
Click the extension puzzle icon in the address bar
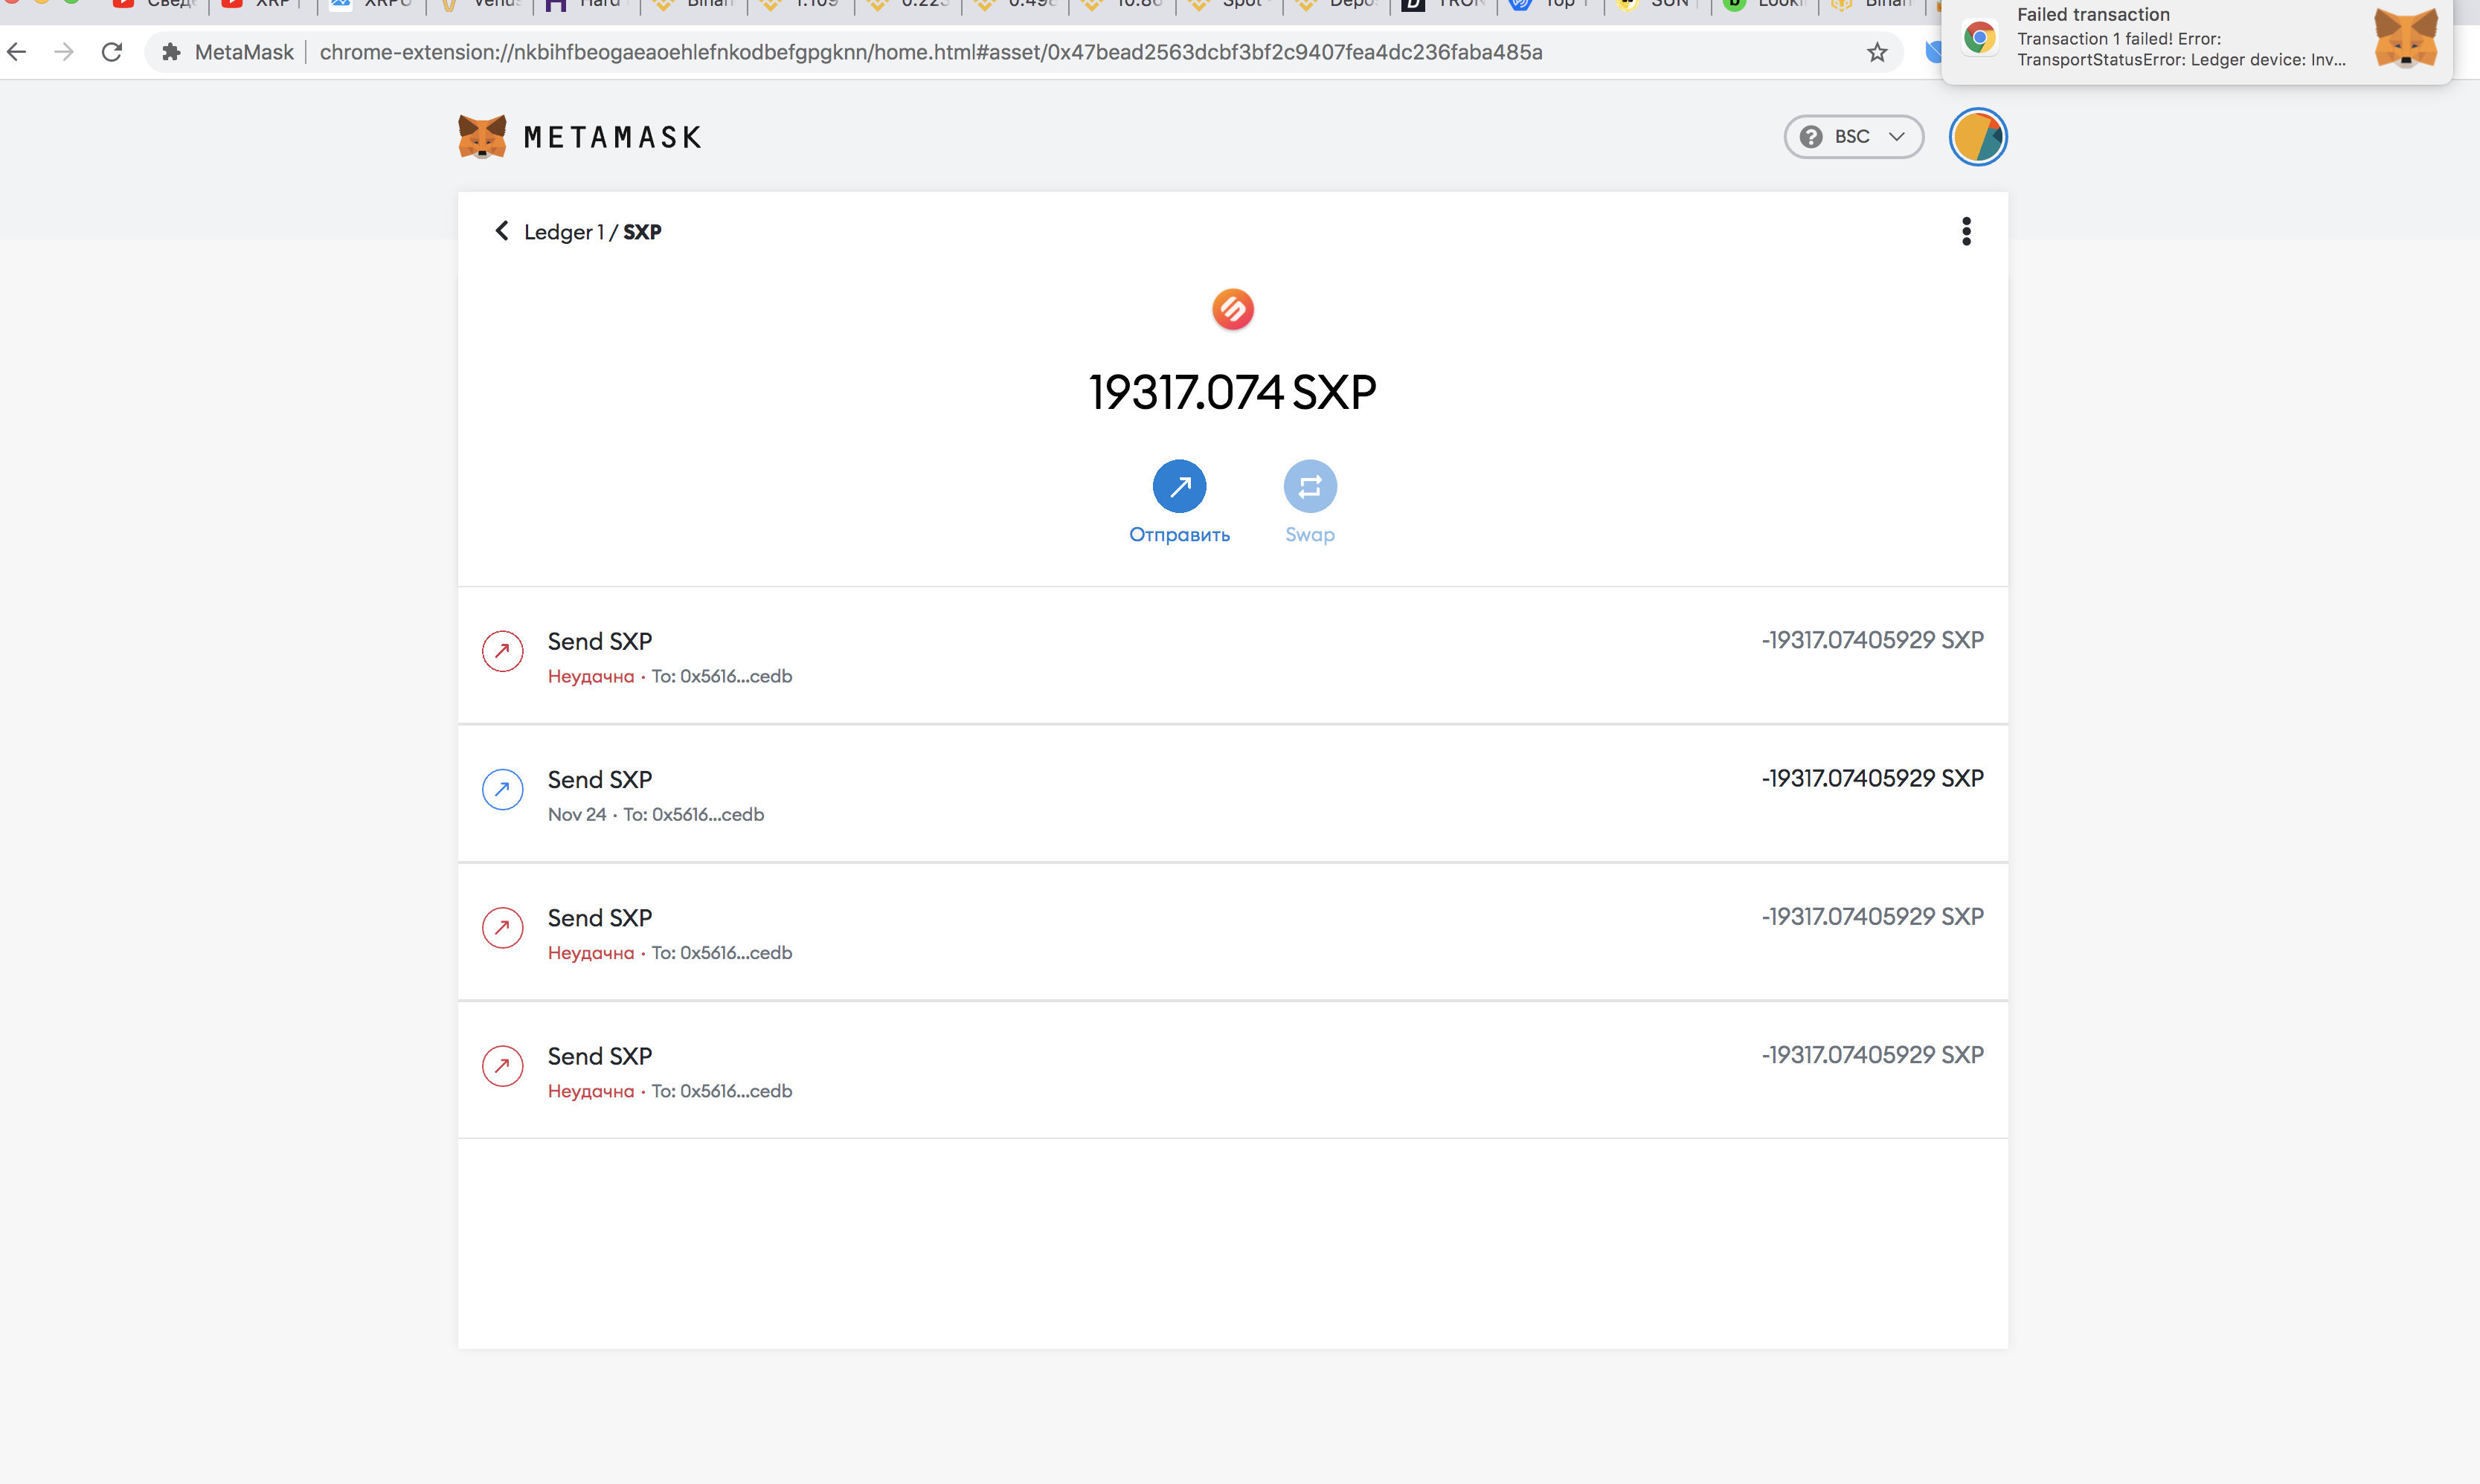pyautogui.click(x=171, y=52)
